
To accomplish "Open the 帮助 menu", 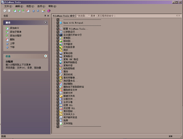I will coord(52,6).
